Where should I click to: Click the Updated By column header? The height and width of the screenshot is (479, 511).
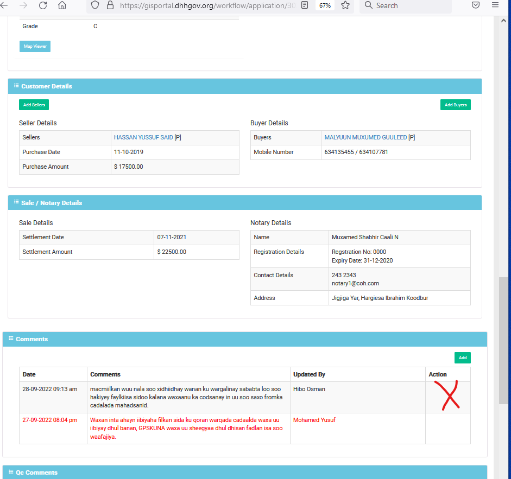click(x=309, y=374)
